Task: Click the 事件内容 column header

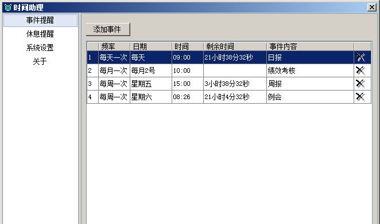Action: click(310, 46)
